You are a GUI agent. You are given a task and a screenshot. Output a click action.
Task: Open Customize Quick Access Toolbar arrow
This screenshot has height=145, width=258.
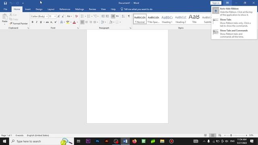coord(23,3)
